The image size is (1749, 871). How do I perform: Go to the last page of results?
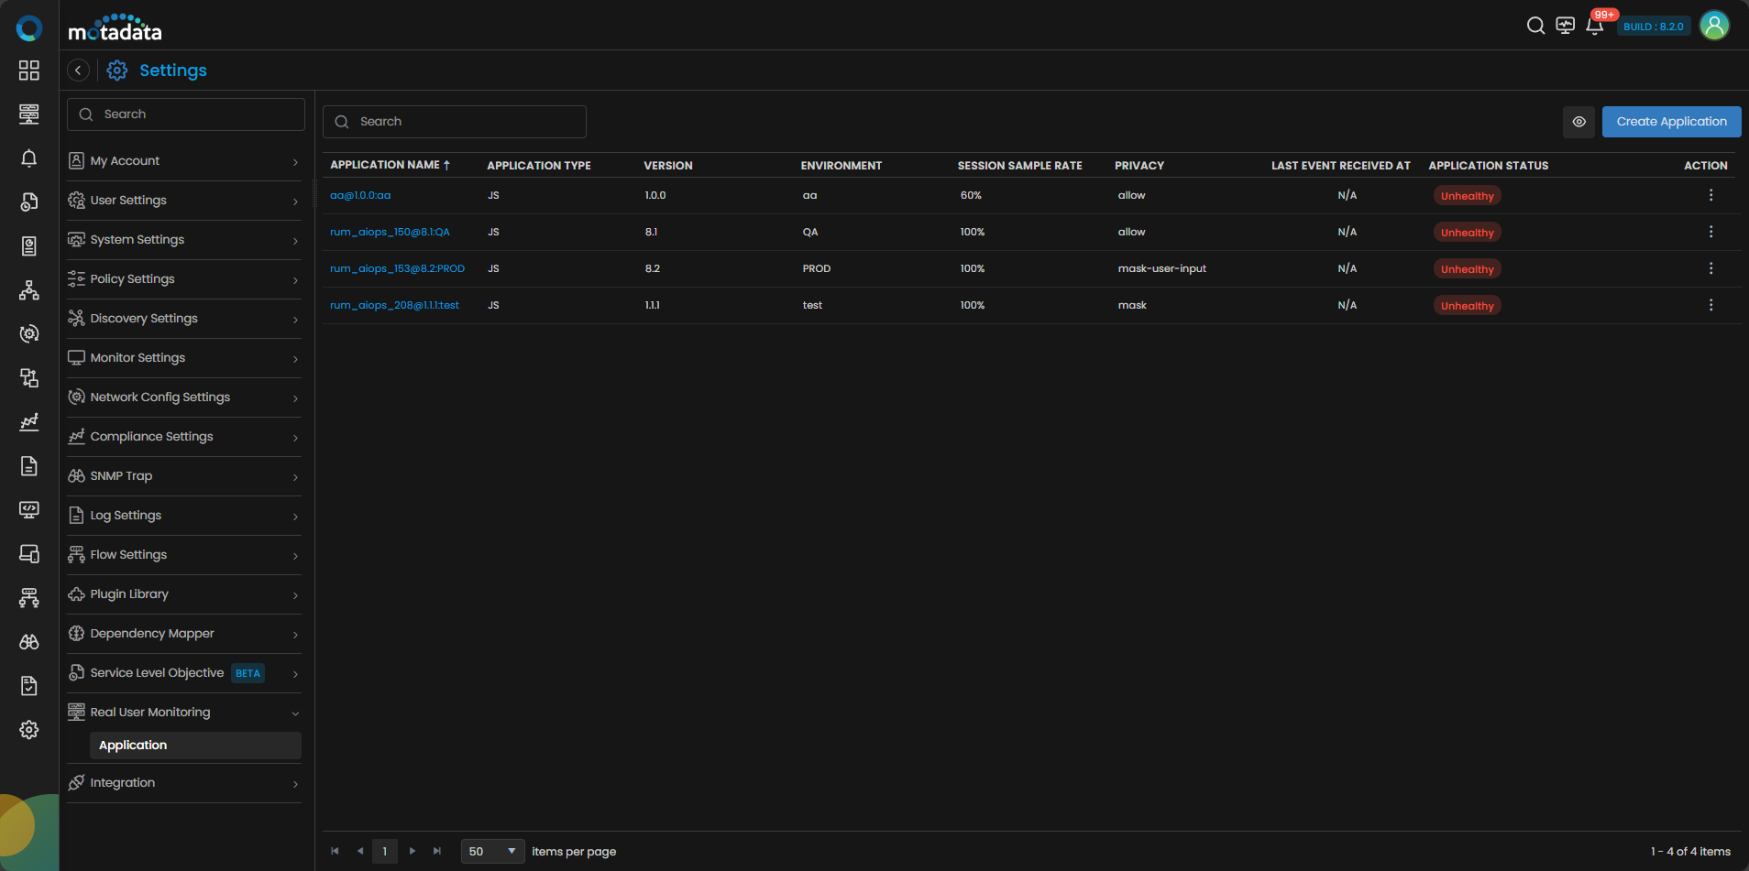coord(437,851)
